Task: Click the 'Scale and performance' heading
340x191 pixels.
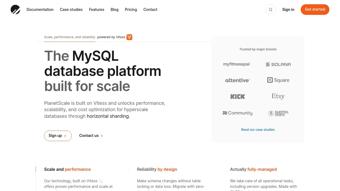Action: [x=67, y=170]
